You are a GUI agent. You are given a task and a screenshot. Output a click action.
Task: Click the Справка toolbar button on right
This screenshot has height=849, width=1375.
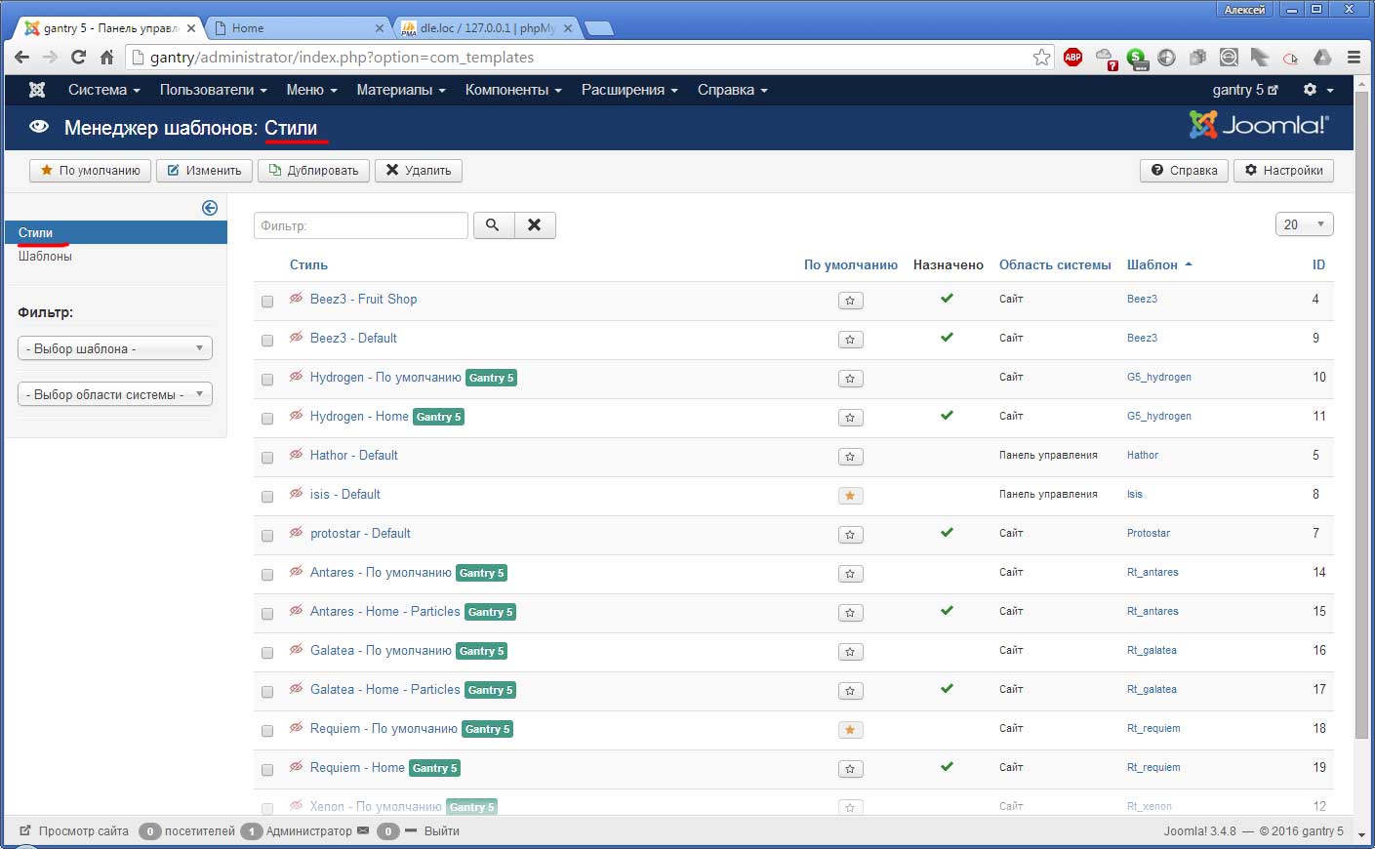[1185, 170]
